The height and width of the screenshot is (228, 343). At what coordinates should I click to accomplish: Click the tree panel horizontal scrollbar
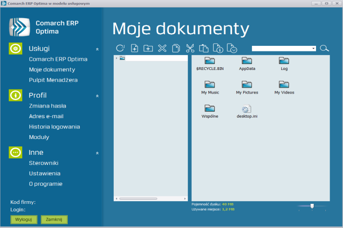(x=138, y=198)
